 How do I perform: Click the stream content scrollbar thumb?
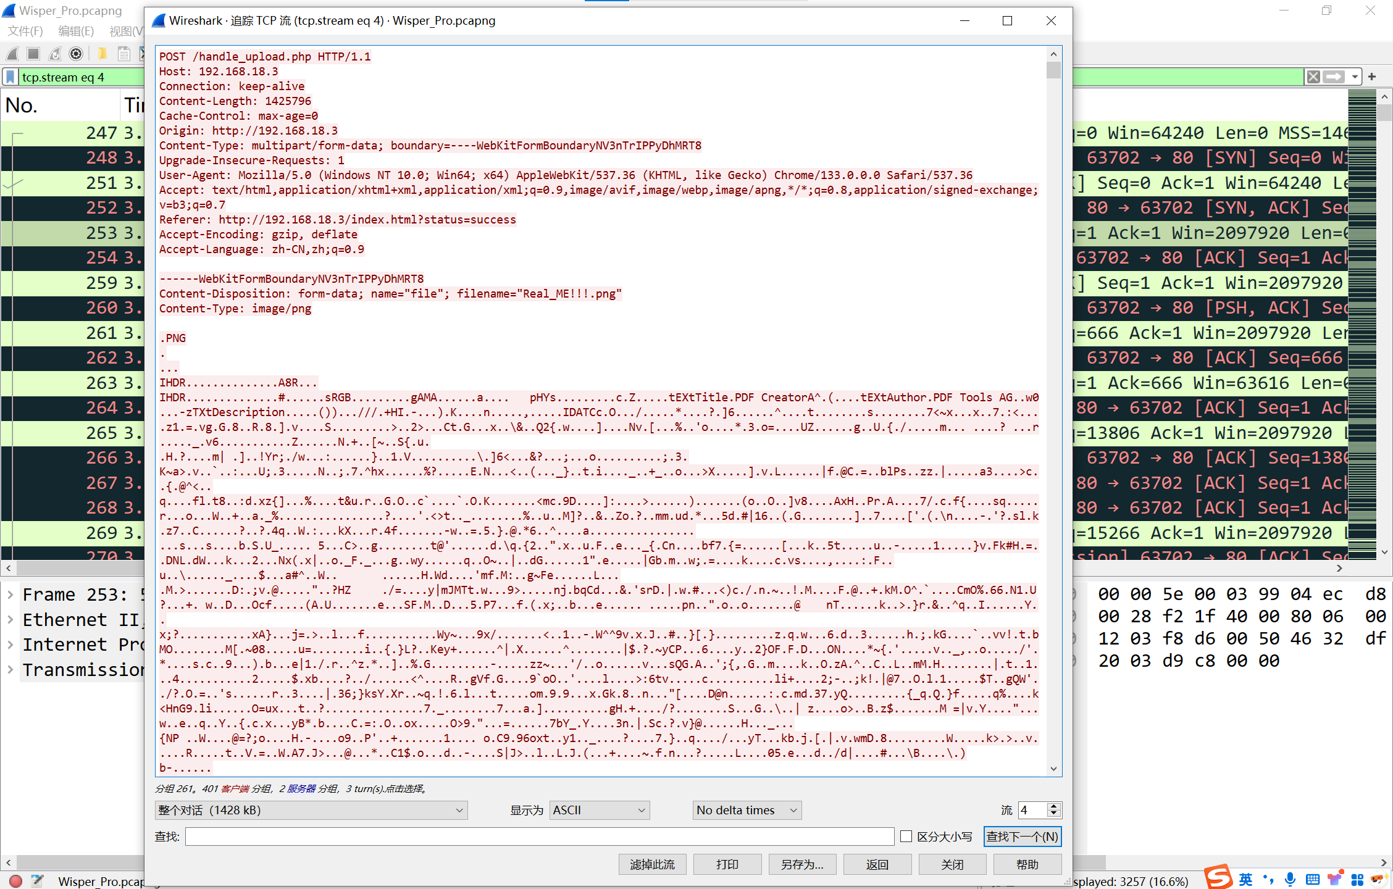(x=1053, y=70)
